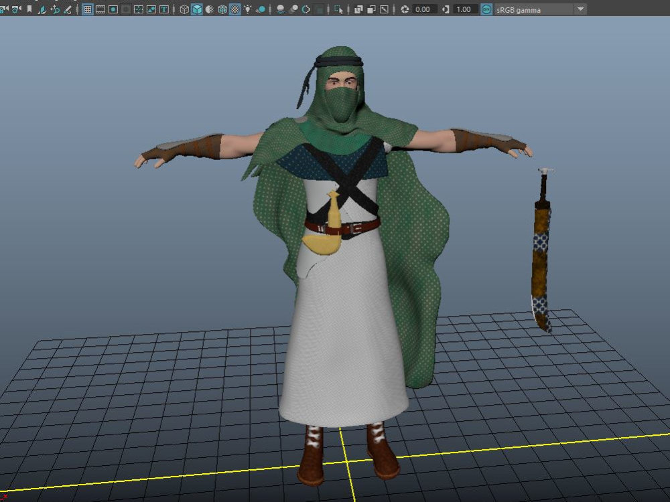Switch to Wireframe display mode
The width and height of the screenshot is (670, 502).
[184, 9]
